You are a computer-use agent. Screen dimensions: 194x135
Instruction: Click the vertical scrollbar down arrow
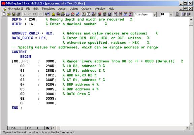pyautogui.click(x=191, y=124)
